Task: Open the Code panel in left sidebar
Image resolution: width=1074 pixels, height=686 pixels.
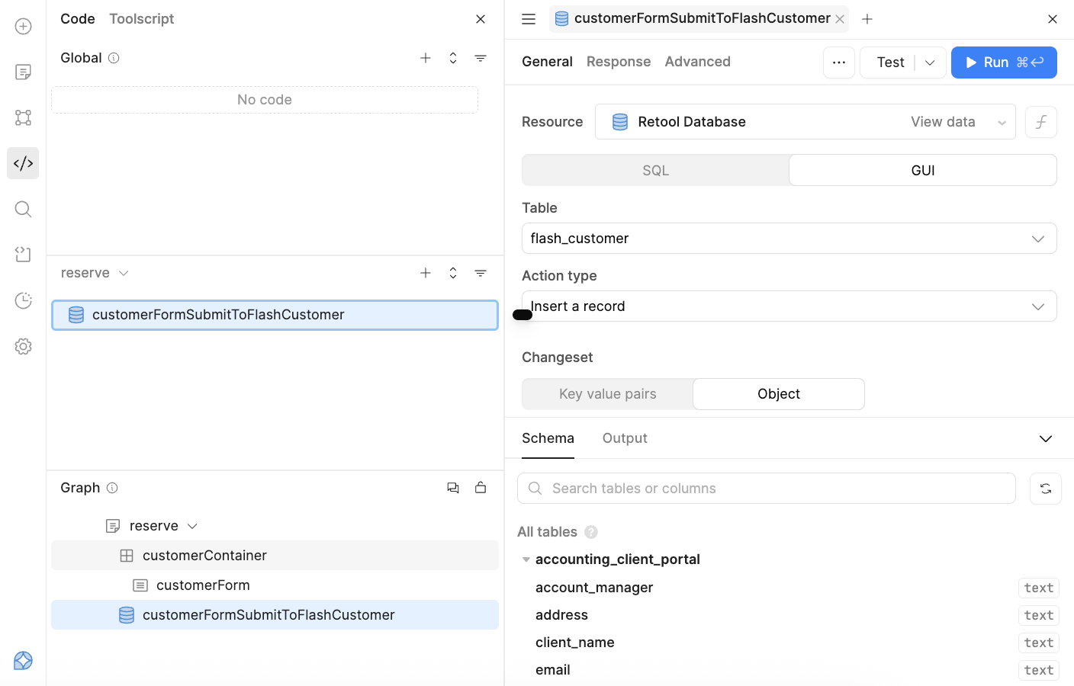Action: coord(23,163)
